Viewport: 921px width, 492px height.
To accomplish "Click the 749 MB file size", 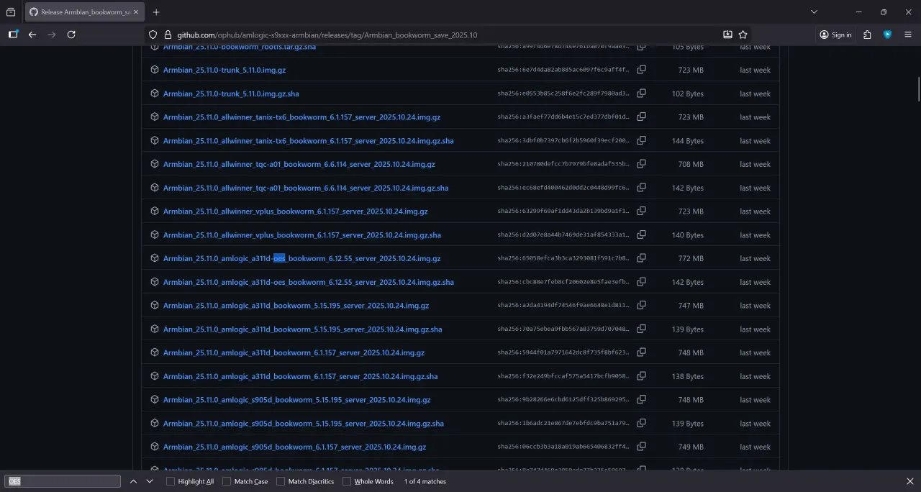I will (691, 447).
